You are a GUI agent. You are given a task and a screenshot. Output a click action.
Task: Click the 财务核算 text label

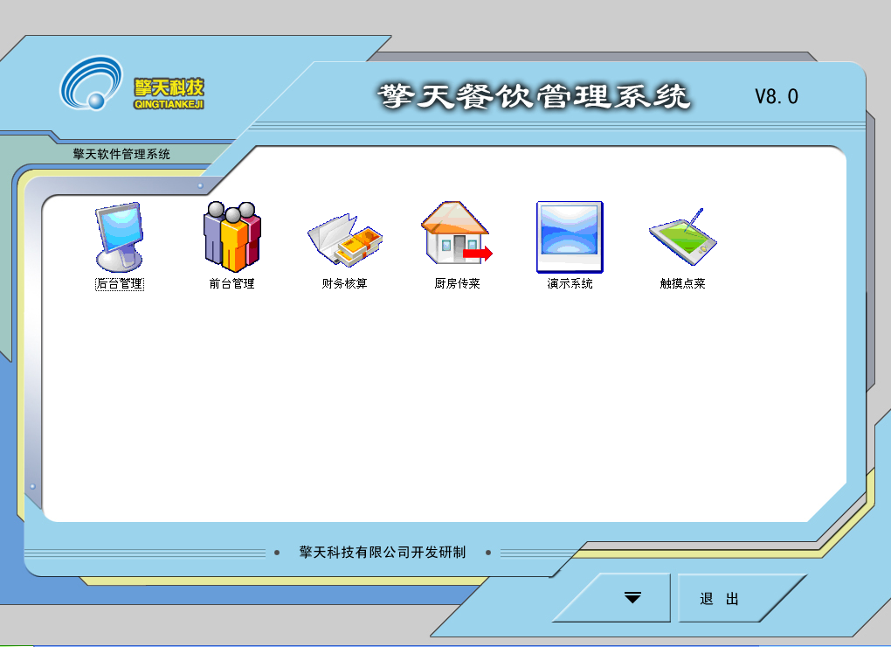point(344,284)
